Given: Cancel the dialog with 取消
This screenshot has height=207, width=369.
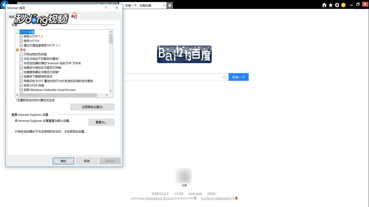Looking at the screenshot, I should coord(87,161).
